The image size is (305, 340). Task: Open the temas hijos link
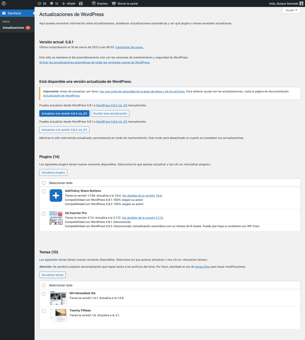click(x=202, y=267)
